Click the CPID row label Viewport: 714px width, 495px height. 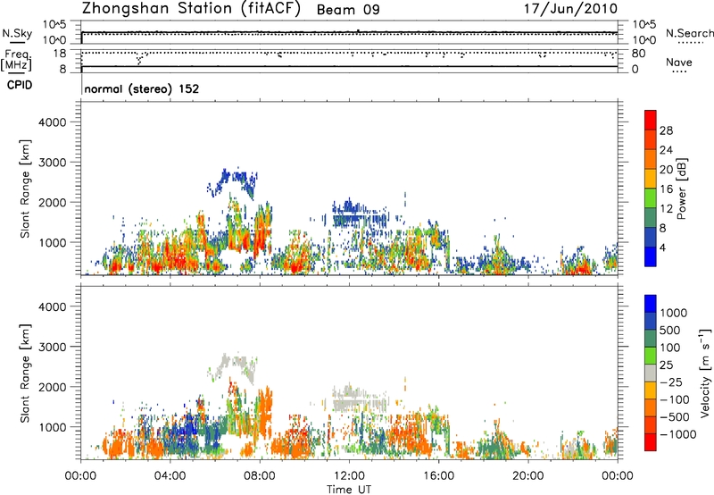click(x=20, y=85)
